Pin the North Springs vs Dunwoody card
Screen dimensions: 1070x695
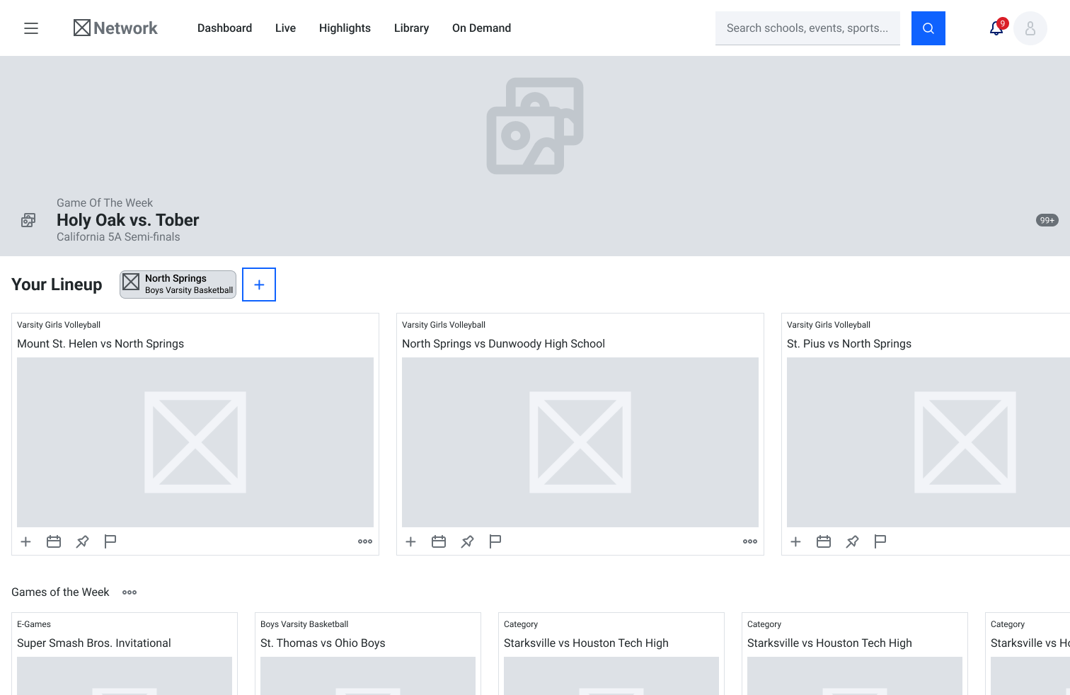click(x=467, y=541)
